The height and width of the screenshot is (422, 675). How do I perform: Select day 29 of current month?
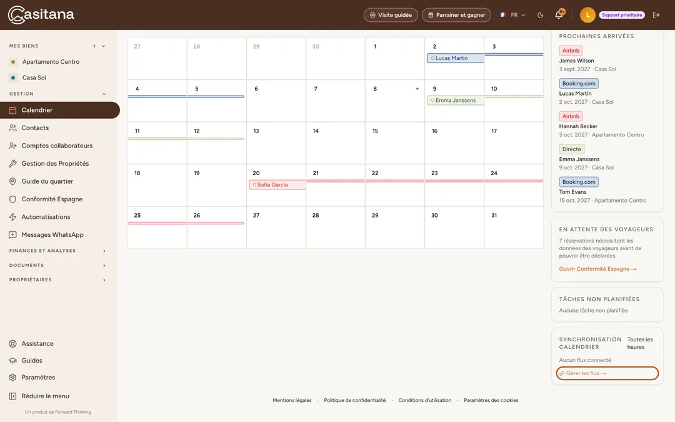point(395,228)
